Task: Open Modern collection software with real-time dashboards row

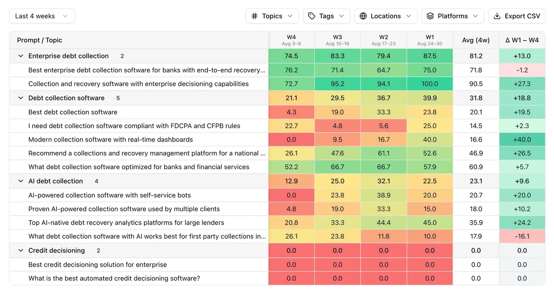Action: pos(139,139)
